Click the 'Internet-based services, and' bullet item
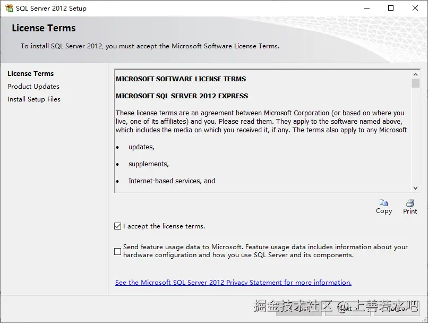Image resolution: width=428 pixels, height=323 pixels. pos(172,181)
